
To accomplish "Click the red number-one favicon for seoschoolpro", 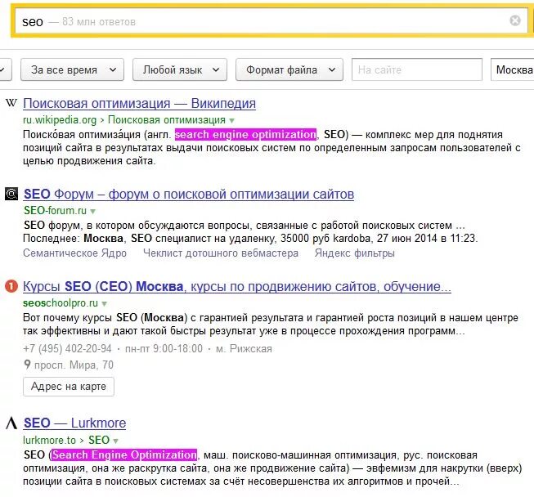I will click(x=11, y=286).
